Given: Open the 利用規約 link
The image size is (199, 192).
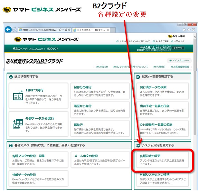Looking at the screenshot, I should (x=159, y=67).
